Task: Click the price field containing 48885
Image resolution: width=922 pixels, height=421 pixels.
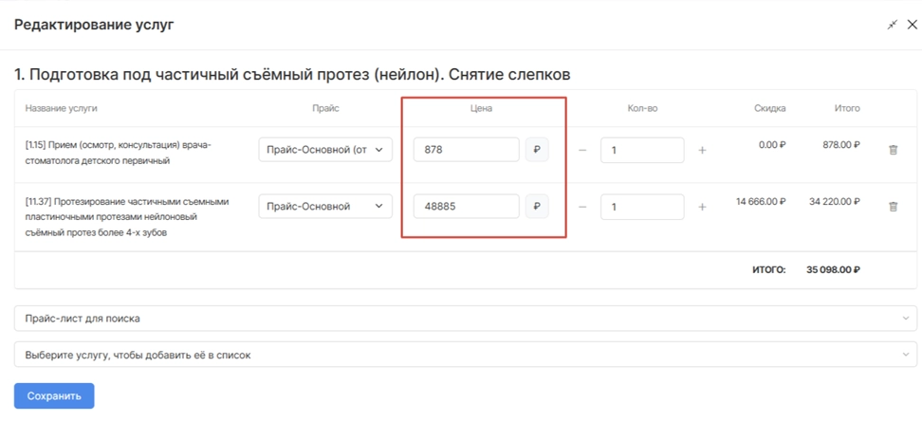Action: click(466, 207)
